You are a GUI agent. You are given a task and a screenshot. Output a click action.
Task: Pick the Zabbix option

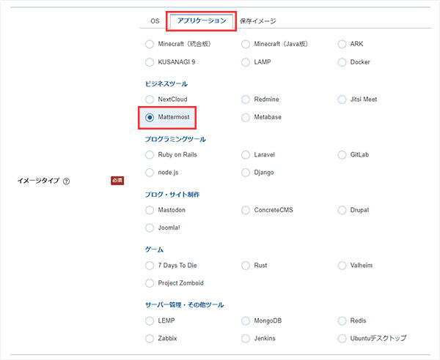click(x=150, y=339)
